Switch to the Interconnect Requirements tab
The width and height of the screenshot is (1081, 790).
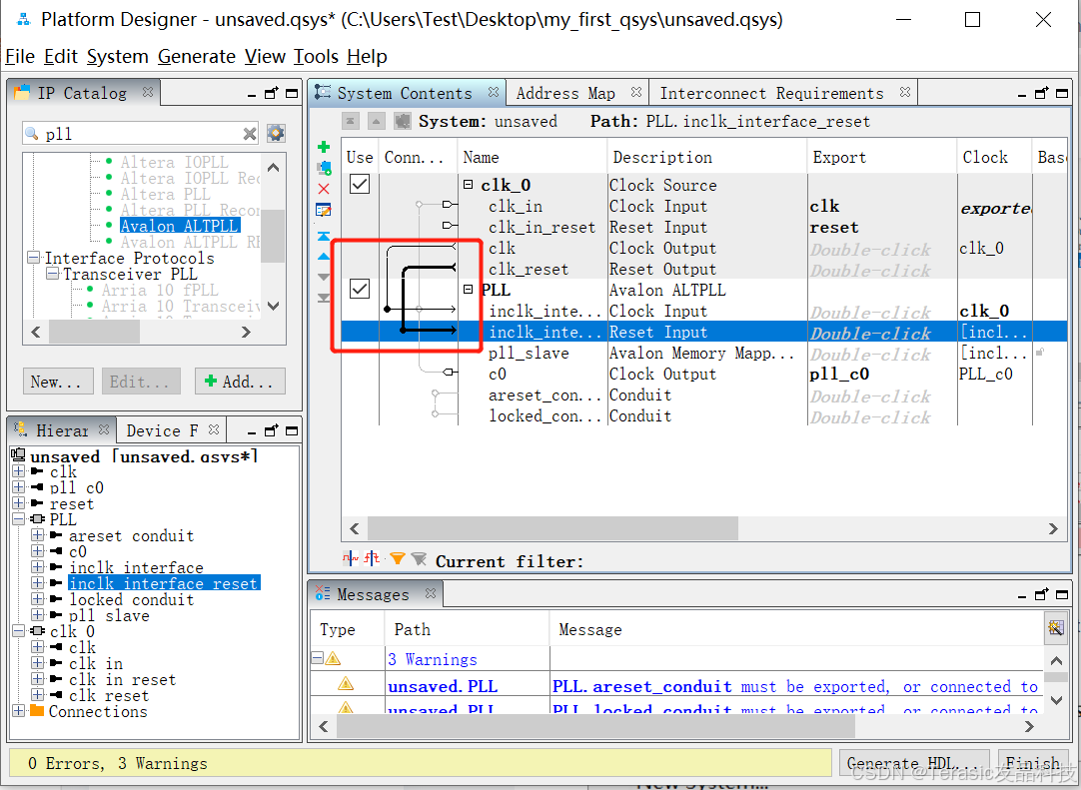771,93
